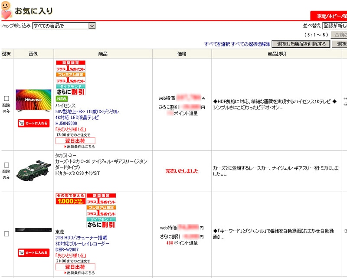Click Hisense row's ダイヤモンド さらに割引 badge
The width and height of the screenshot is (347, 278).
click(x=71, y=90)
